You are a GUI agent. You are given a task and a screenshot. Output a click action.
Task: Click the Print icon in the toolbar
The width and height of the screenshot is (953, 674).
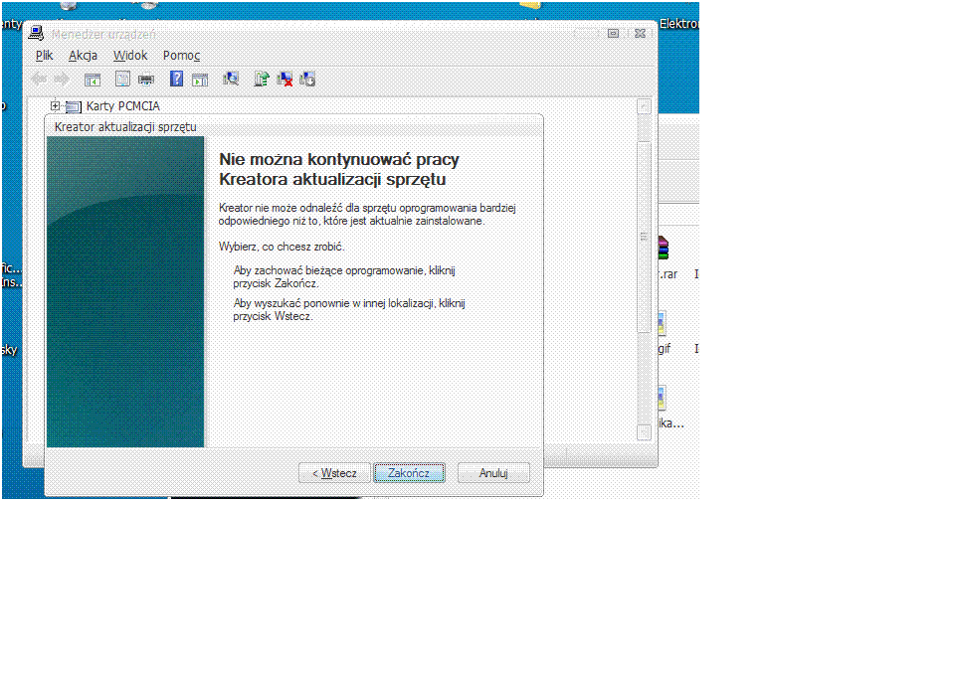coord(146,79)
